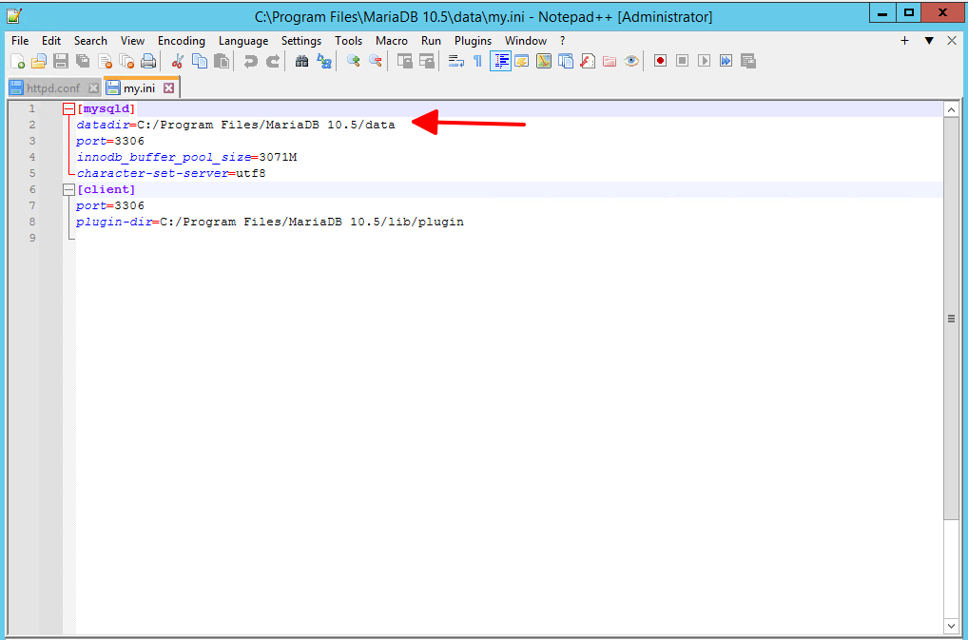
Task: Close document with menu bar X
Action: click(x=951, y=41)
